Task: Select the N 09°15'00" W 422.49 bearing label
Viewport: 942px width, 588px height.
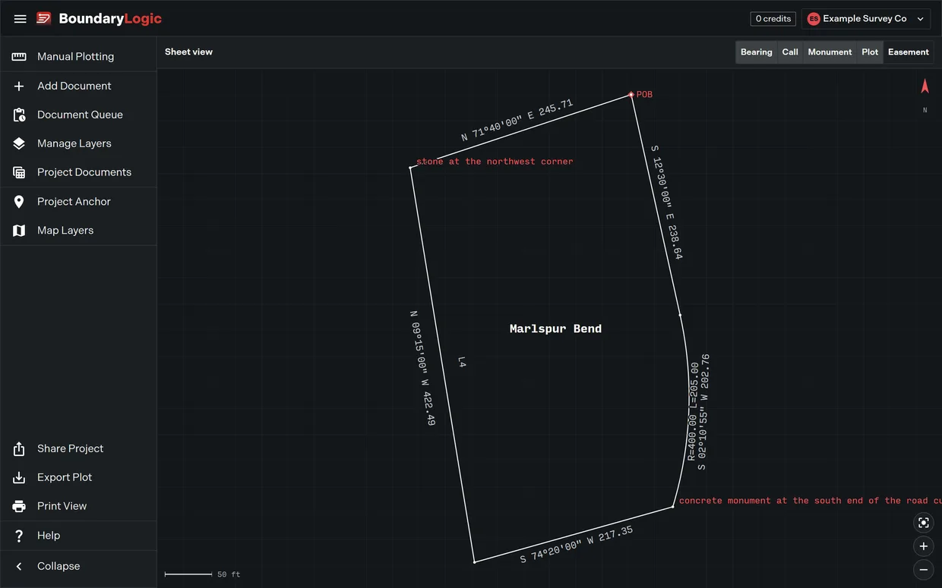Action: click(422, 368)
